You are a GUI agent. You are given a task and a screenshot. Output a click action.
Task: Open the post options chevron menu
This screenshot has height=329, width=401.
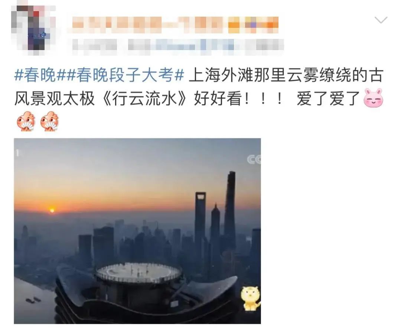pyautogui.click(x=381, y=20)
